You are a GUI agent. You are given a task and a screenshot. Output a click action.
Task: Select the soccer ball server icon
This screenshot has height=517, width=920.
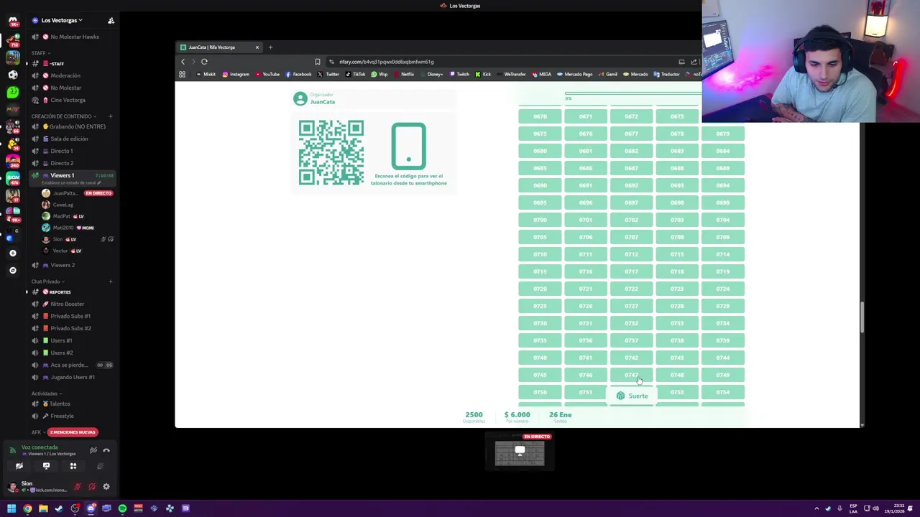pos(12,74)
